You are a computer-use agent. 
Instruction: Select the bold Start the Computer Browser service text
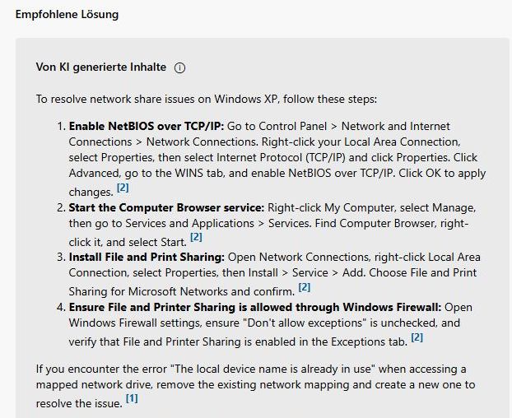point(166,208)
